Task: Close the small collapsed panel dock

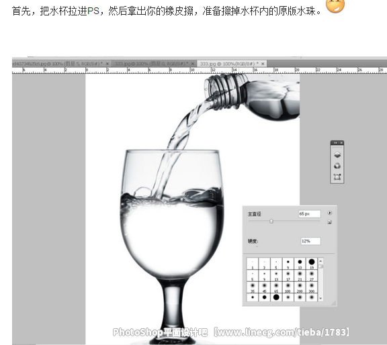Action: click(x=341, y=142)
